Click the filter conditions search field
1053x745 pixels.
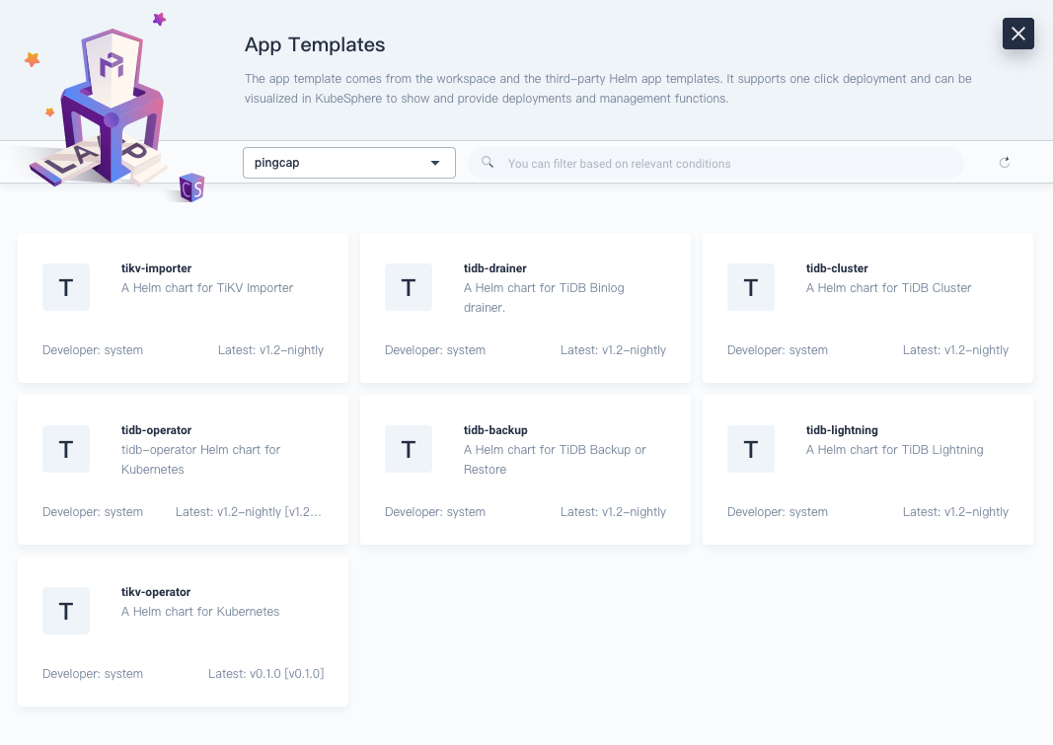pyautogui.click(x=715, y=162)
